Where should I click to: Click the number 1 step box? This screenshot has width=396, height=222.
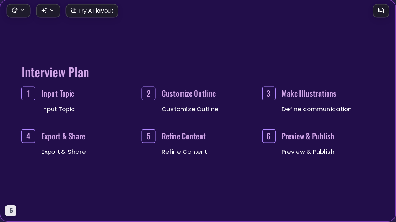[x=28, y=93]
